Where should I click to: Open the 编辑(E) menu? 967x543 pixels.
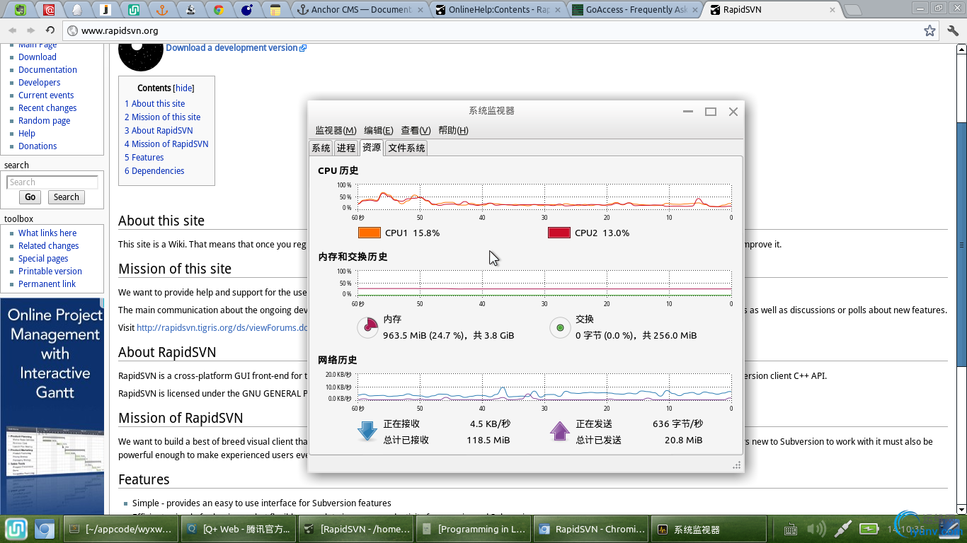pyautogui.click(x=378, y=130)
